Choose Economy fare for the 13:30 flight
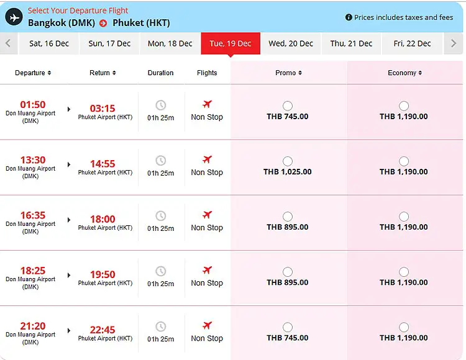This screenshot has width=466, height=360. [404, 161]
